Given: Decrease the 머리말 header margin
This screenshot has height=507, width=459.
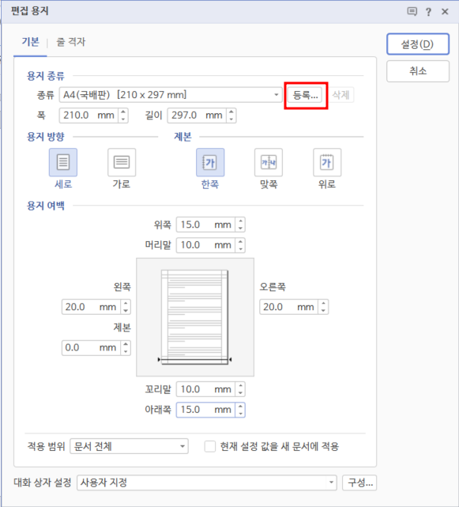Looking at the screenshot, I should coord(240,249).
